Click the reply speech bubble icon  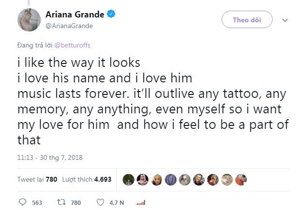click(x=22, y=202)
